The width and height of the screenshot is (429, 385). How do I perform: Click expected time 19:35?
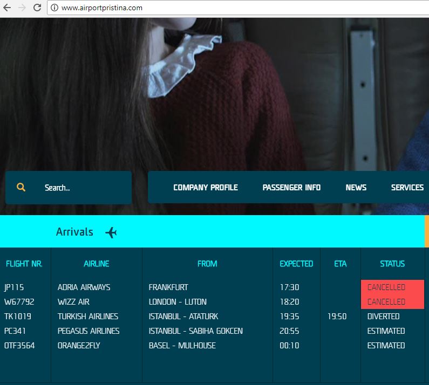(x=289, y=317)
